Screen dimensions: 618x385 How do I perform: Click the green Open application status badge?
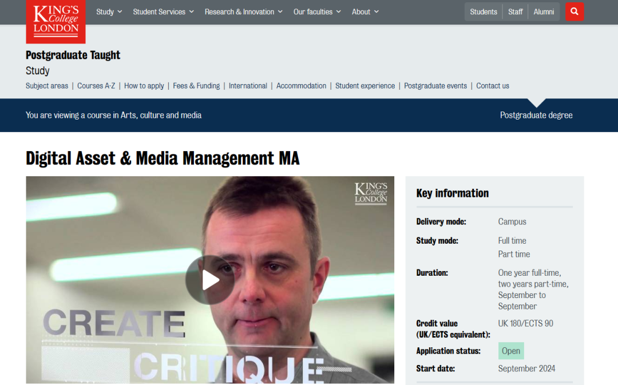pyautogui.click(x=511, y=351)
